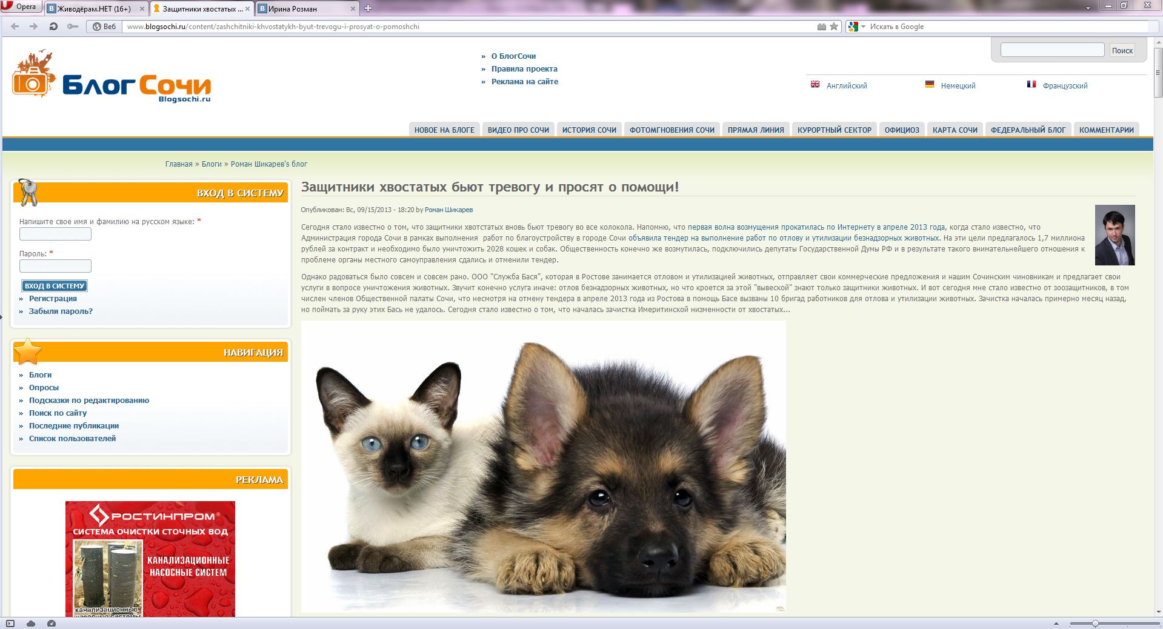Focus the site search text field
The height and width of the screenshot is (629, 1163).
pyautogui.click(x=1052, y=50)
